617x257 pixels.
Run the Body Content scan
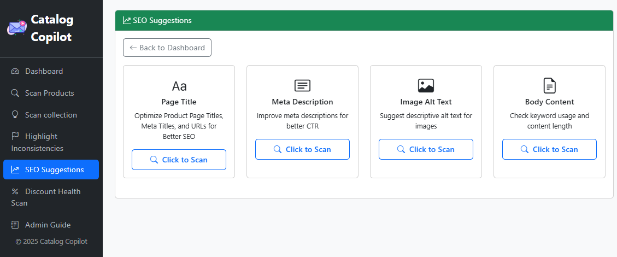[x=549, y=149]
